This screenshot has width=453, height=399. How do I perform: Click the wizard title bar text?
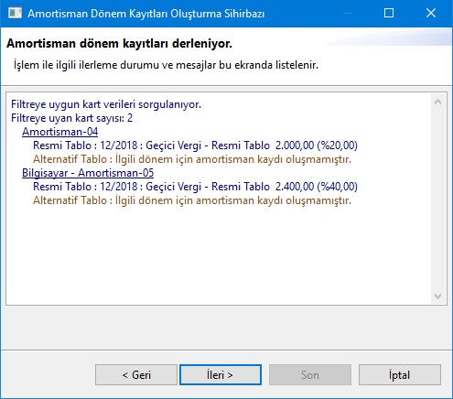[146, 14]
